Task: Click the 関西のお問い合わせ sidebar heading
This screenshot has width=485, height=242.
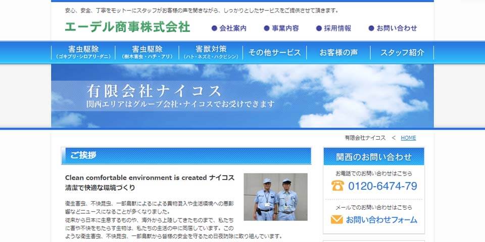Action: (x=374, y=156)
